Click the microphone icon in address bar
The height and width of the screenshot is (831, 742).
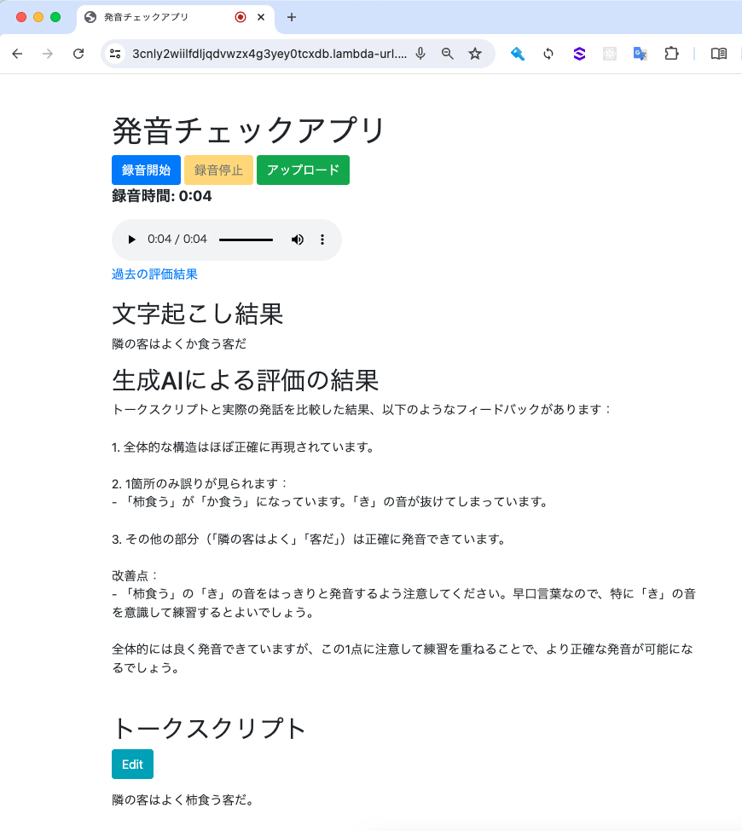pos(420,54)
